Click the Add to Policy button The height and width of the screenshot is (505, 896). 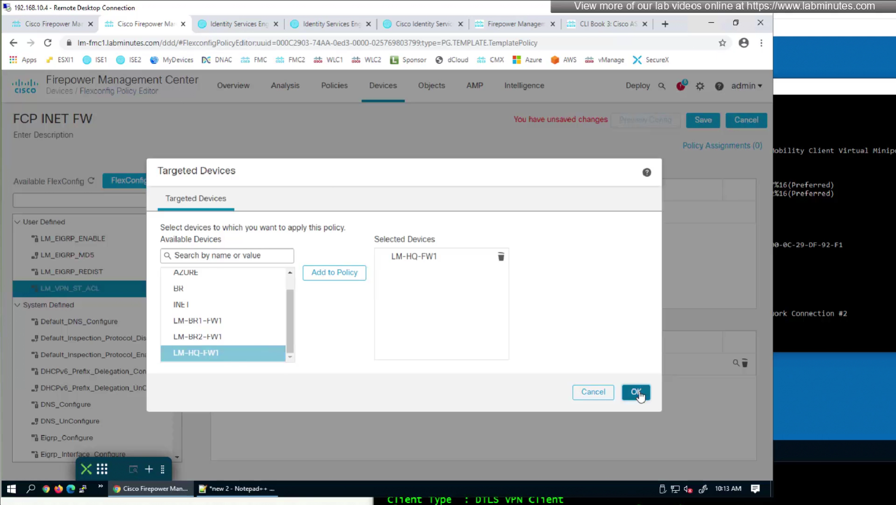pos(334,272)
